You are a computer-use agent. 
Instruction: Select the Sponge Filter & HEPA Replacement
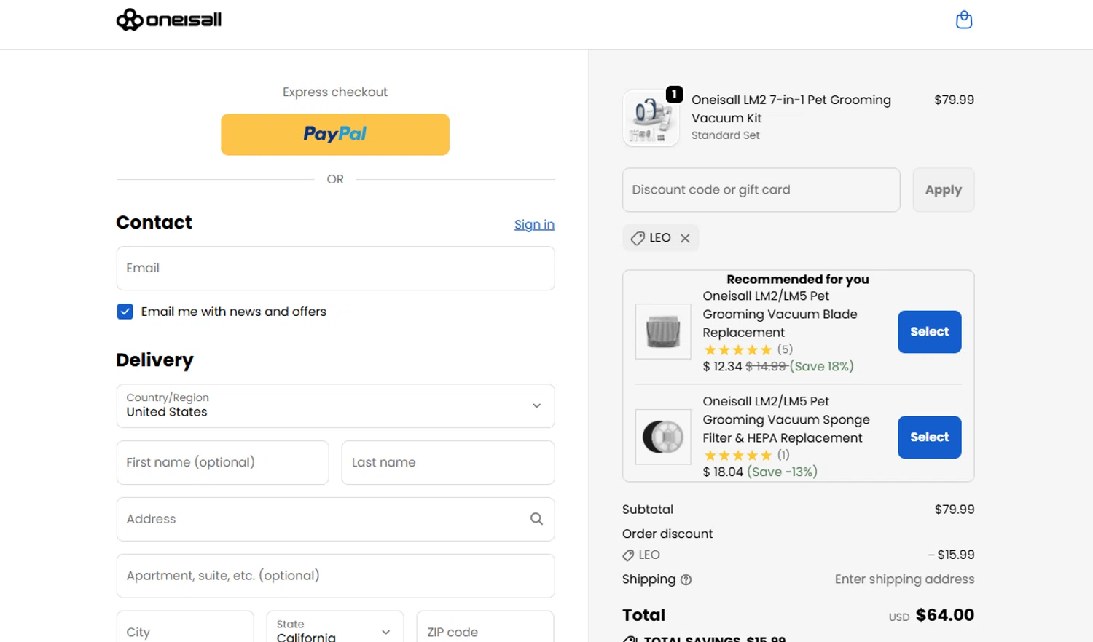[930, 437]
